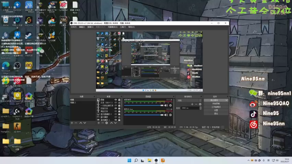The height and width of the screenshot is (164, 292).
Task: Toggle visibility of the 显示器捕获 2 source
Action: pyautogui.click(x=116, y=114)
